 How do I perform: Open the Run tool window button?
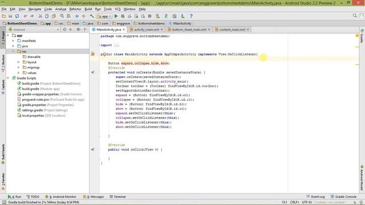(14, 196)
